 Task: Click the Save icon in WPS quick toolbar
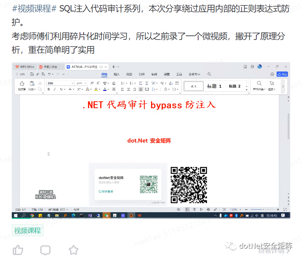click(x=32, y=74)
